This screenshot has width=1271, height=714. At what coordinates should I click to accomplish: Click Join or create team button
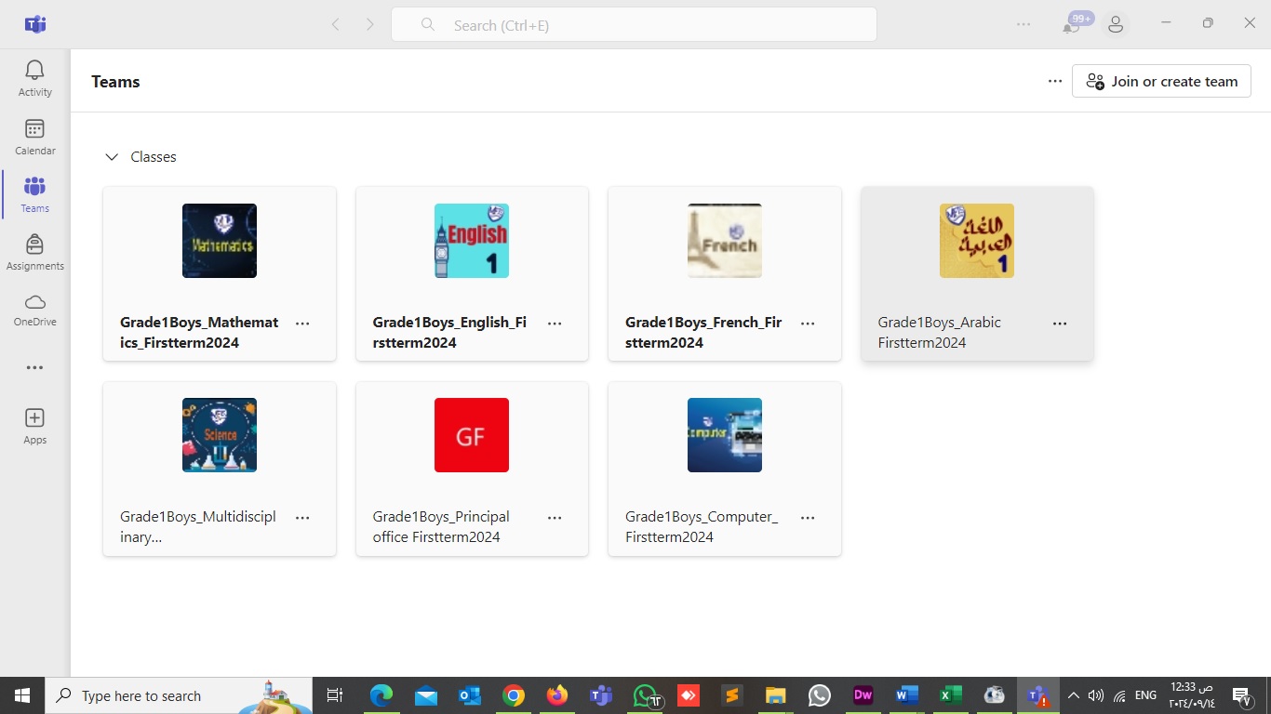1161,82
